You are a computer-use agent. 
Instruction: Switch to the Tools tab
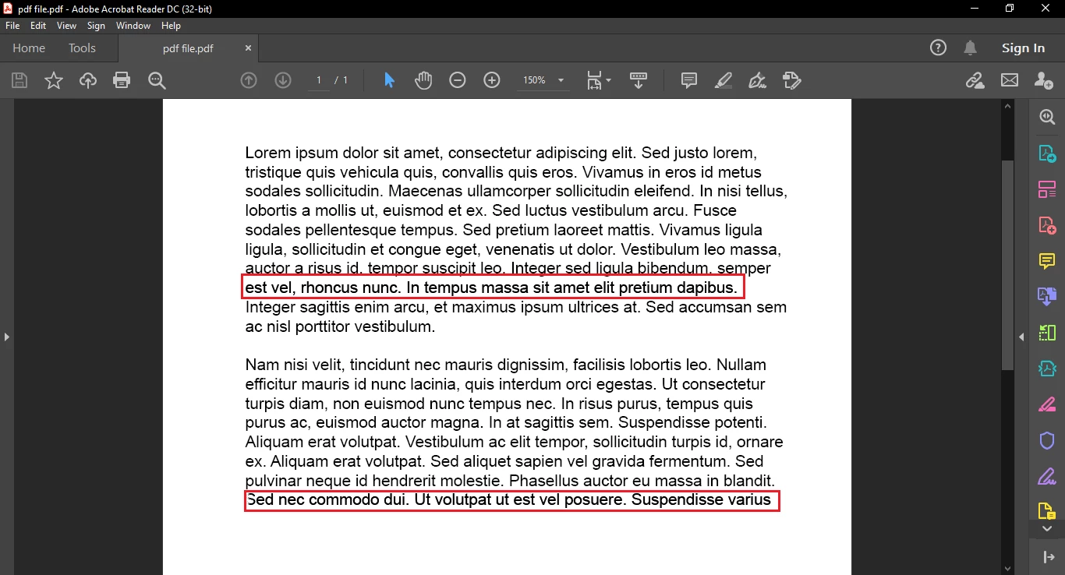point(82,48)
